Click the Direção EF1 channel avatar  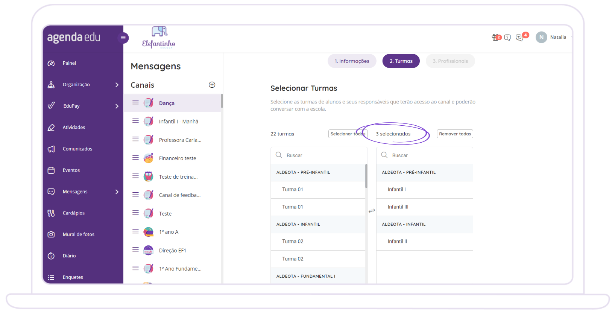pos(149,250)
